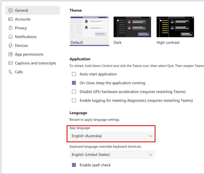204x174 pixels.
Task: Click the Accounts card icon
Action: tap(10, 19)
